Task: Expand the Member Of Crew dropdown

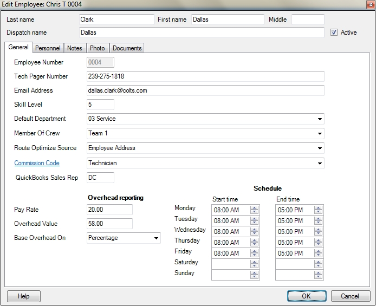Action: pos(320,133)
